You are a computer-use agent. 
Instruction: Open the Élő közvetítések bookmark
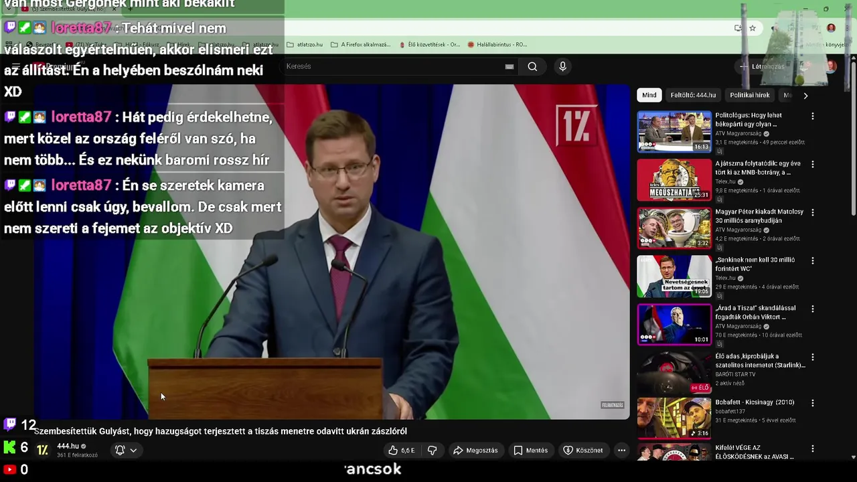(429, 45)
